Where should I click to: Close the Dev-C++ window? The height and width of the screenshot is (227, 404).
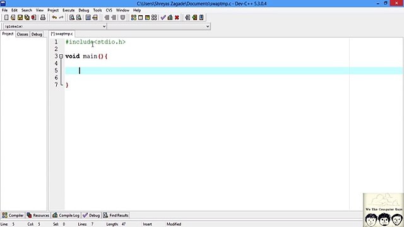pos(396,3)
